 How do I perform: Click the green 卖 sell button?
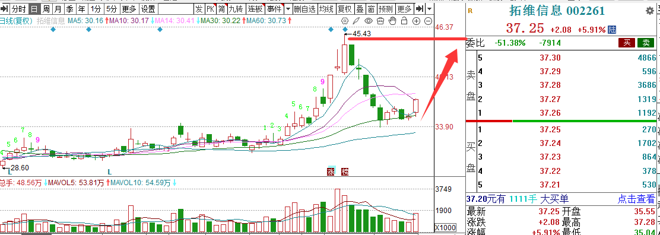click(646, 43)
